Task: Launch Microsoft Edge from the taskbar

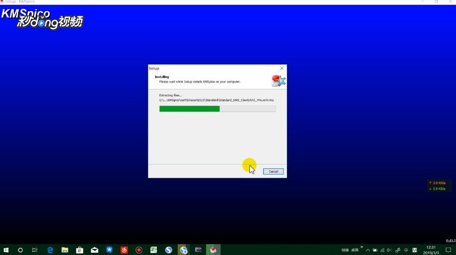Action: 50,250
